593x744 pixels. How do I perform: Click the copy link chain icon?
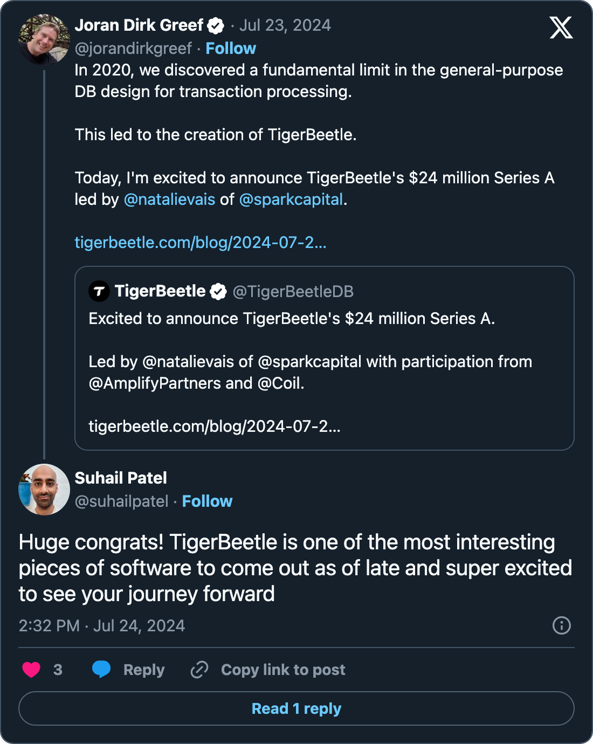pos(199,670)
